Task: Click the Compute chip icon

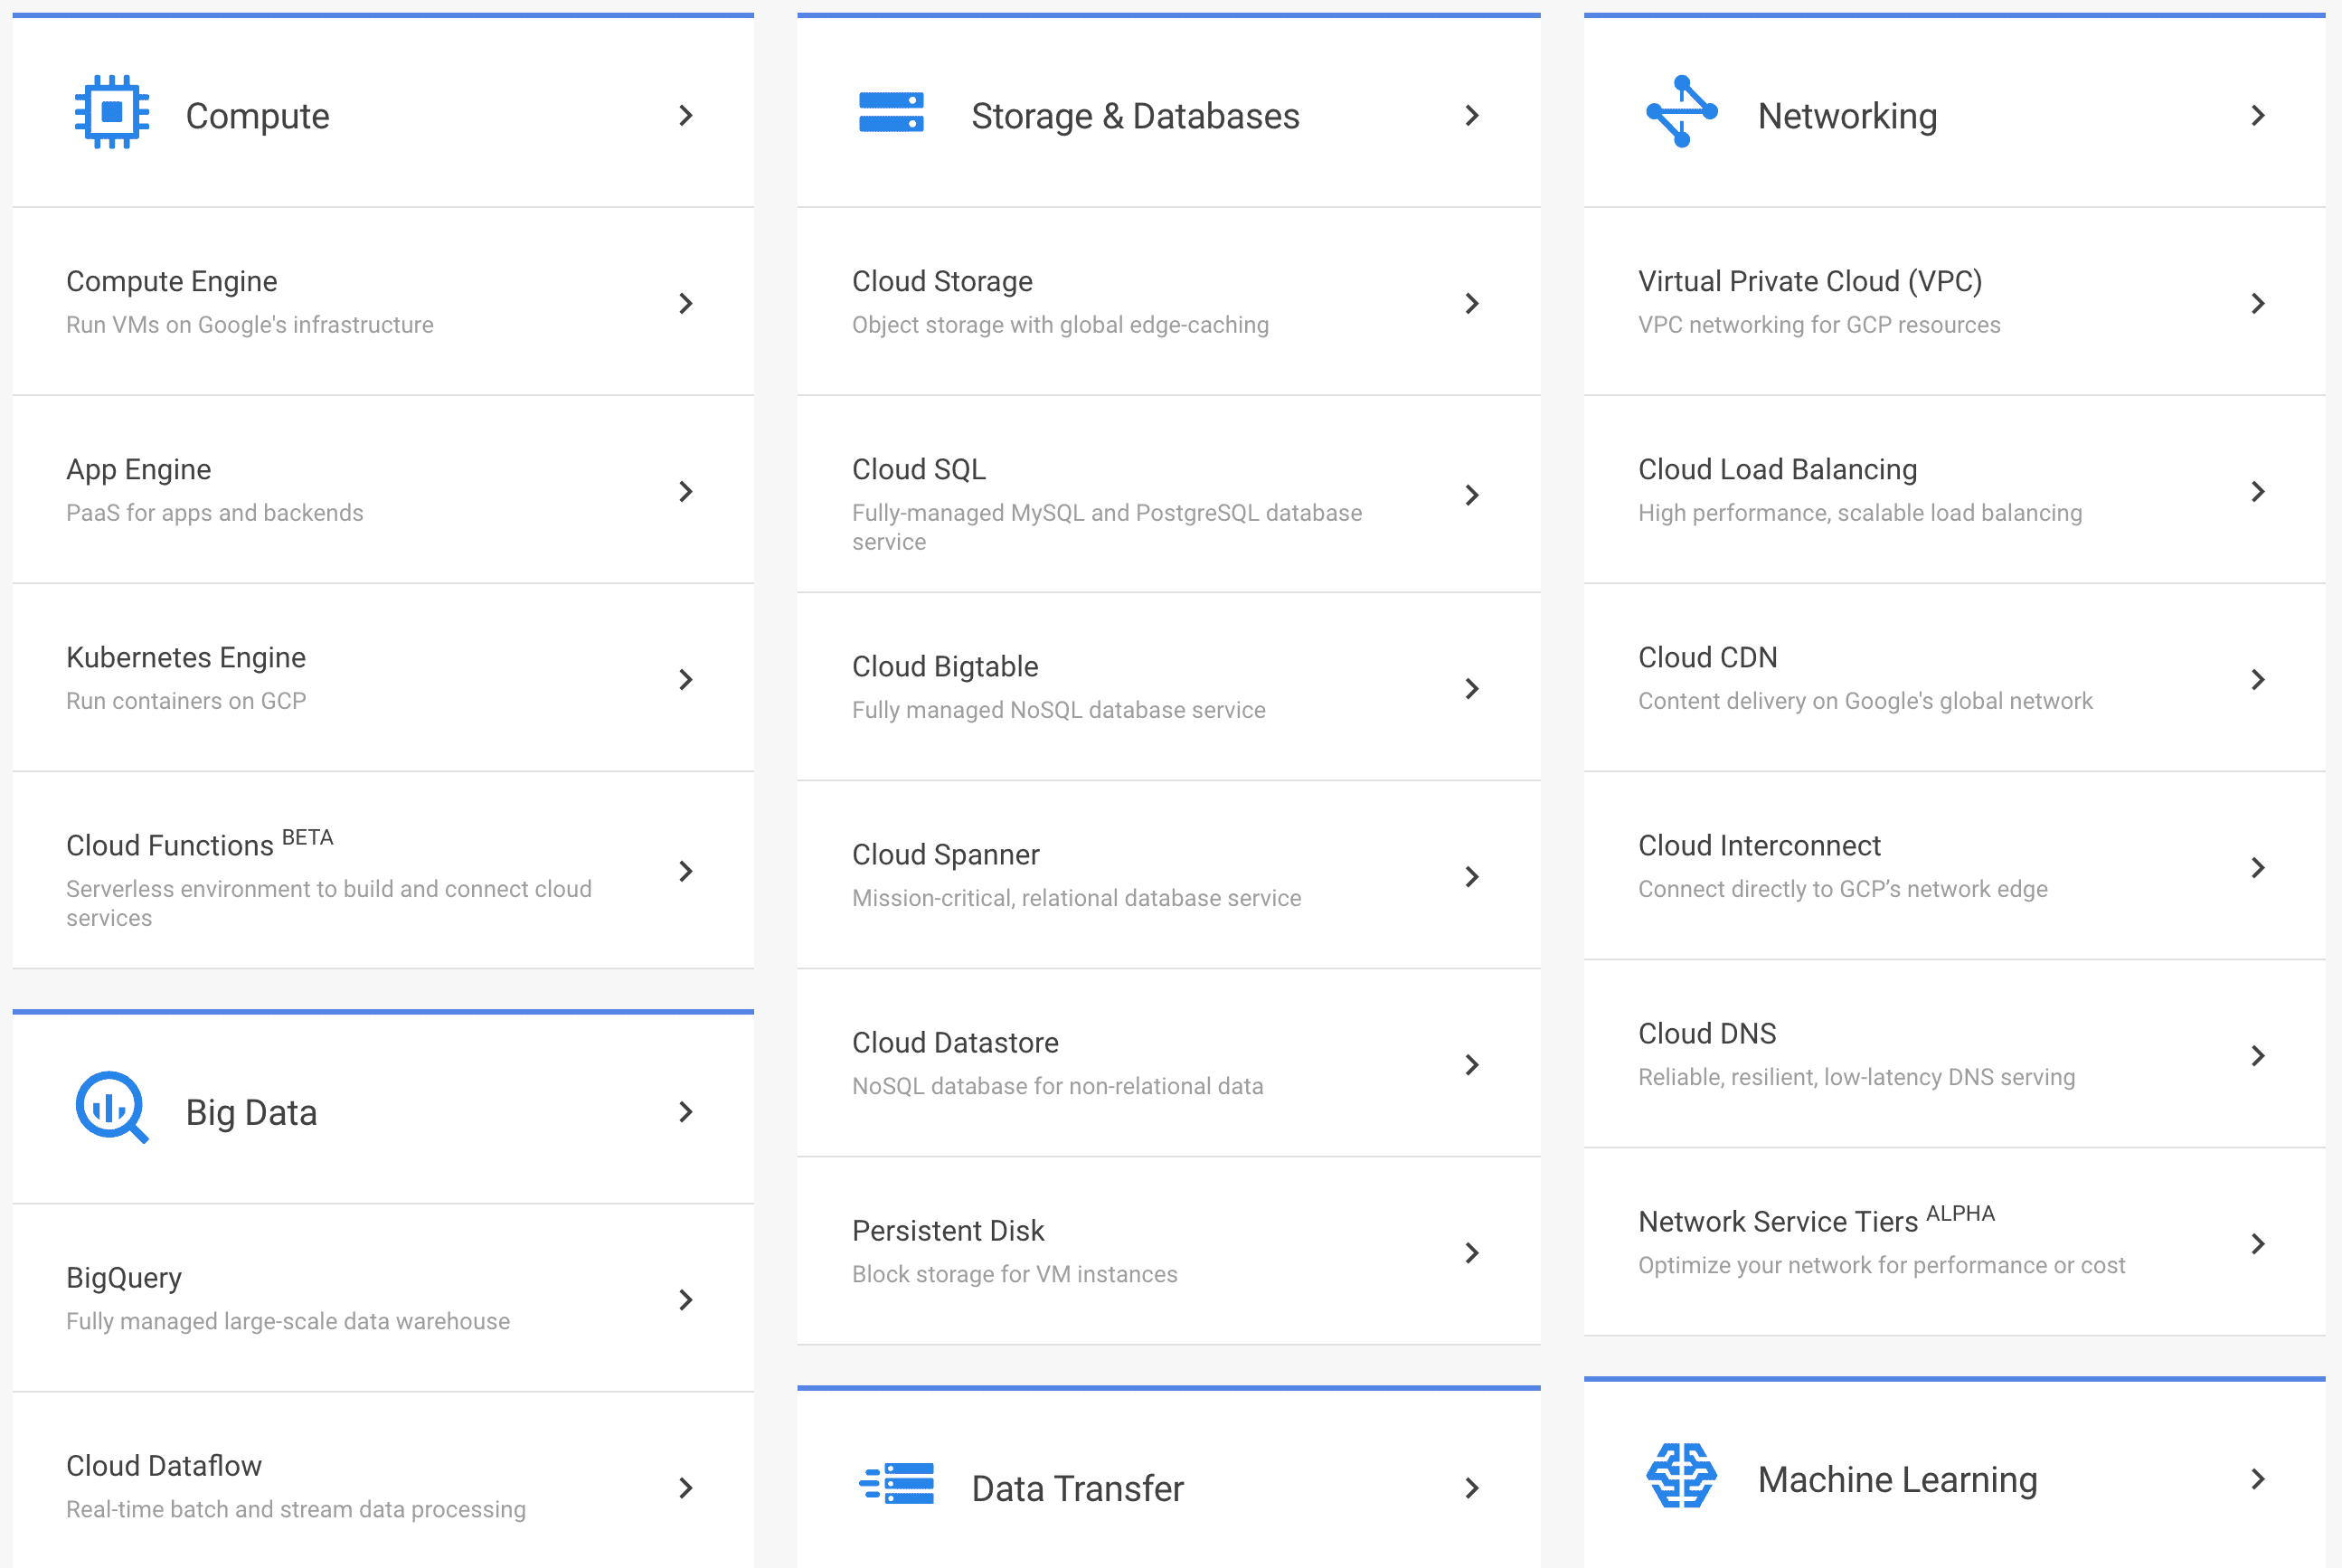Action: [112, 112]
